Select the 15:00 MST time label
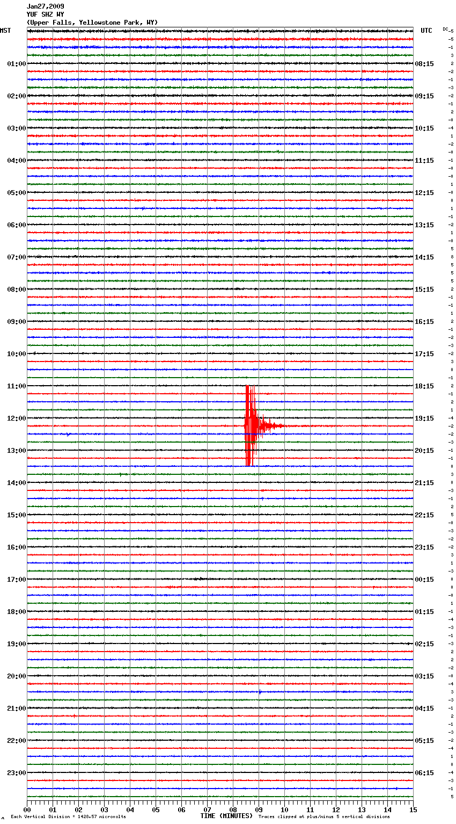 (x=17, y=515)
